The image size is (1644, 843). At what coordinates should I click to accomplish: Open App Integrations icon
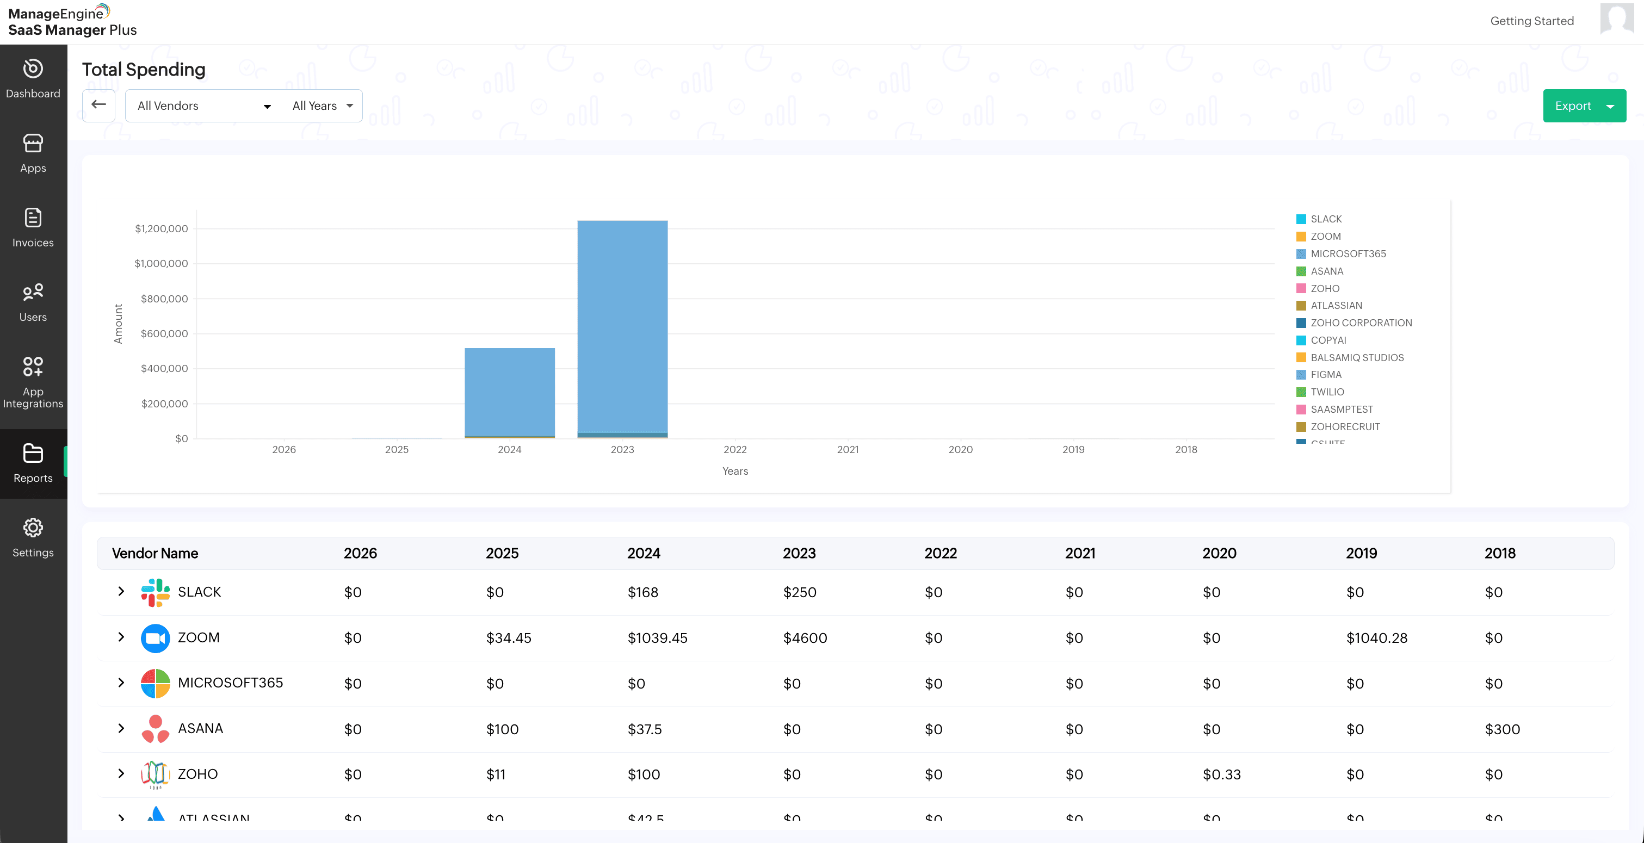[x=33, y=367]
